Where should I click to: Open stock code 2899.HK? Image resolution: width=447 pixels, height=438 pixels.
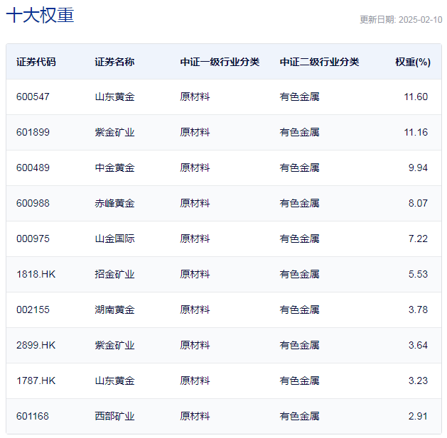point(36,345)
